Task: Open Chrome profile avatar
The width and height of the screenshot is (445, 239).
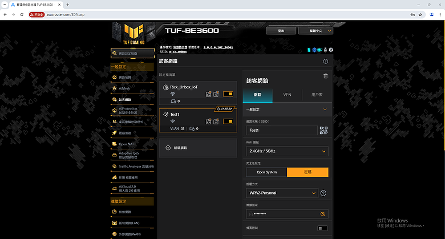Action: point(432,14)
